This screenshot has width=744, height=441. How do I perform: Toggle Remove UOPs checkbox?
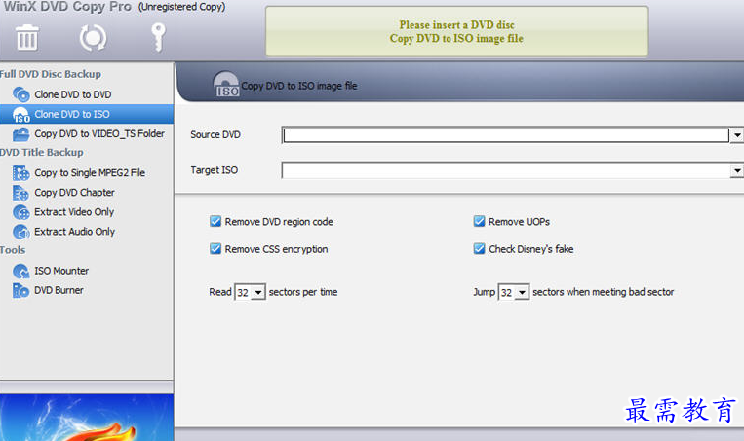pos(479,221)
